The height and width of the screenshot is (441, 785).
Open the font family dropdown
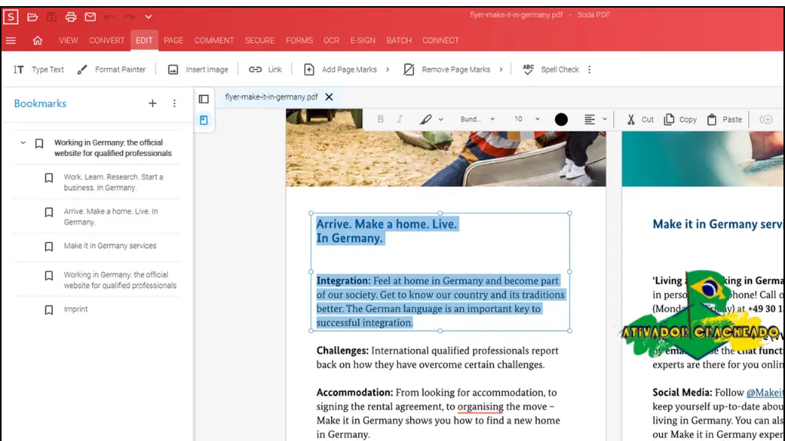click(x=478, y=119)
